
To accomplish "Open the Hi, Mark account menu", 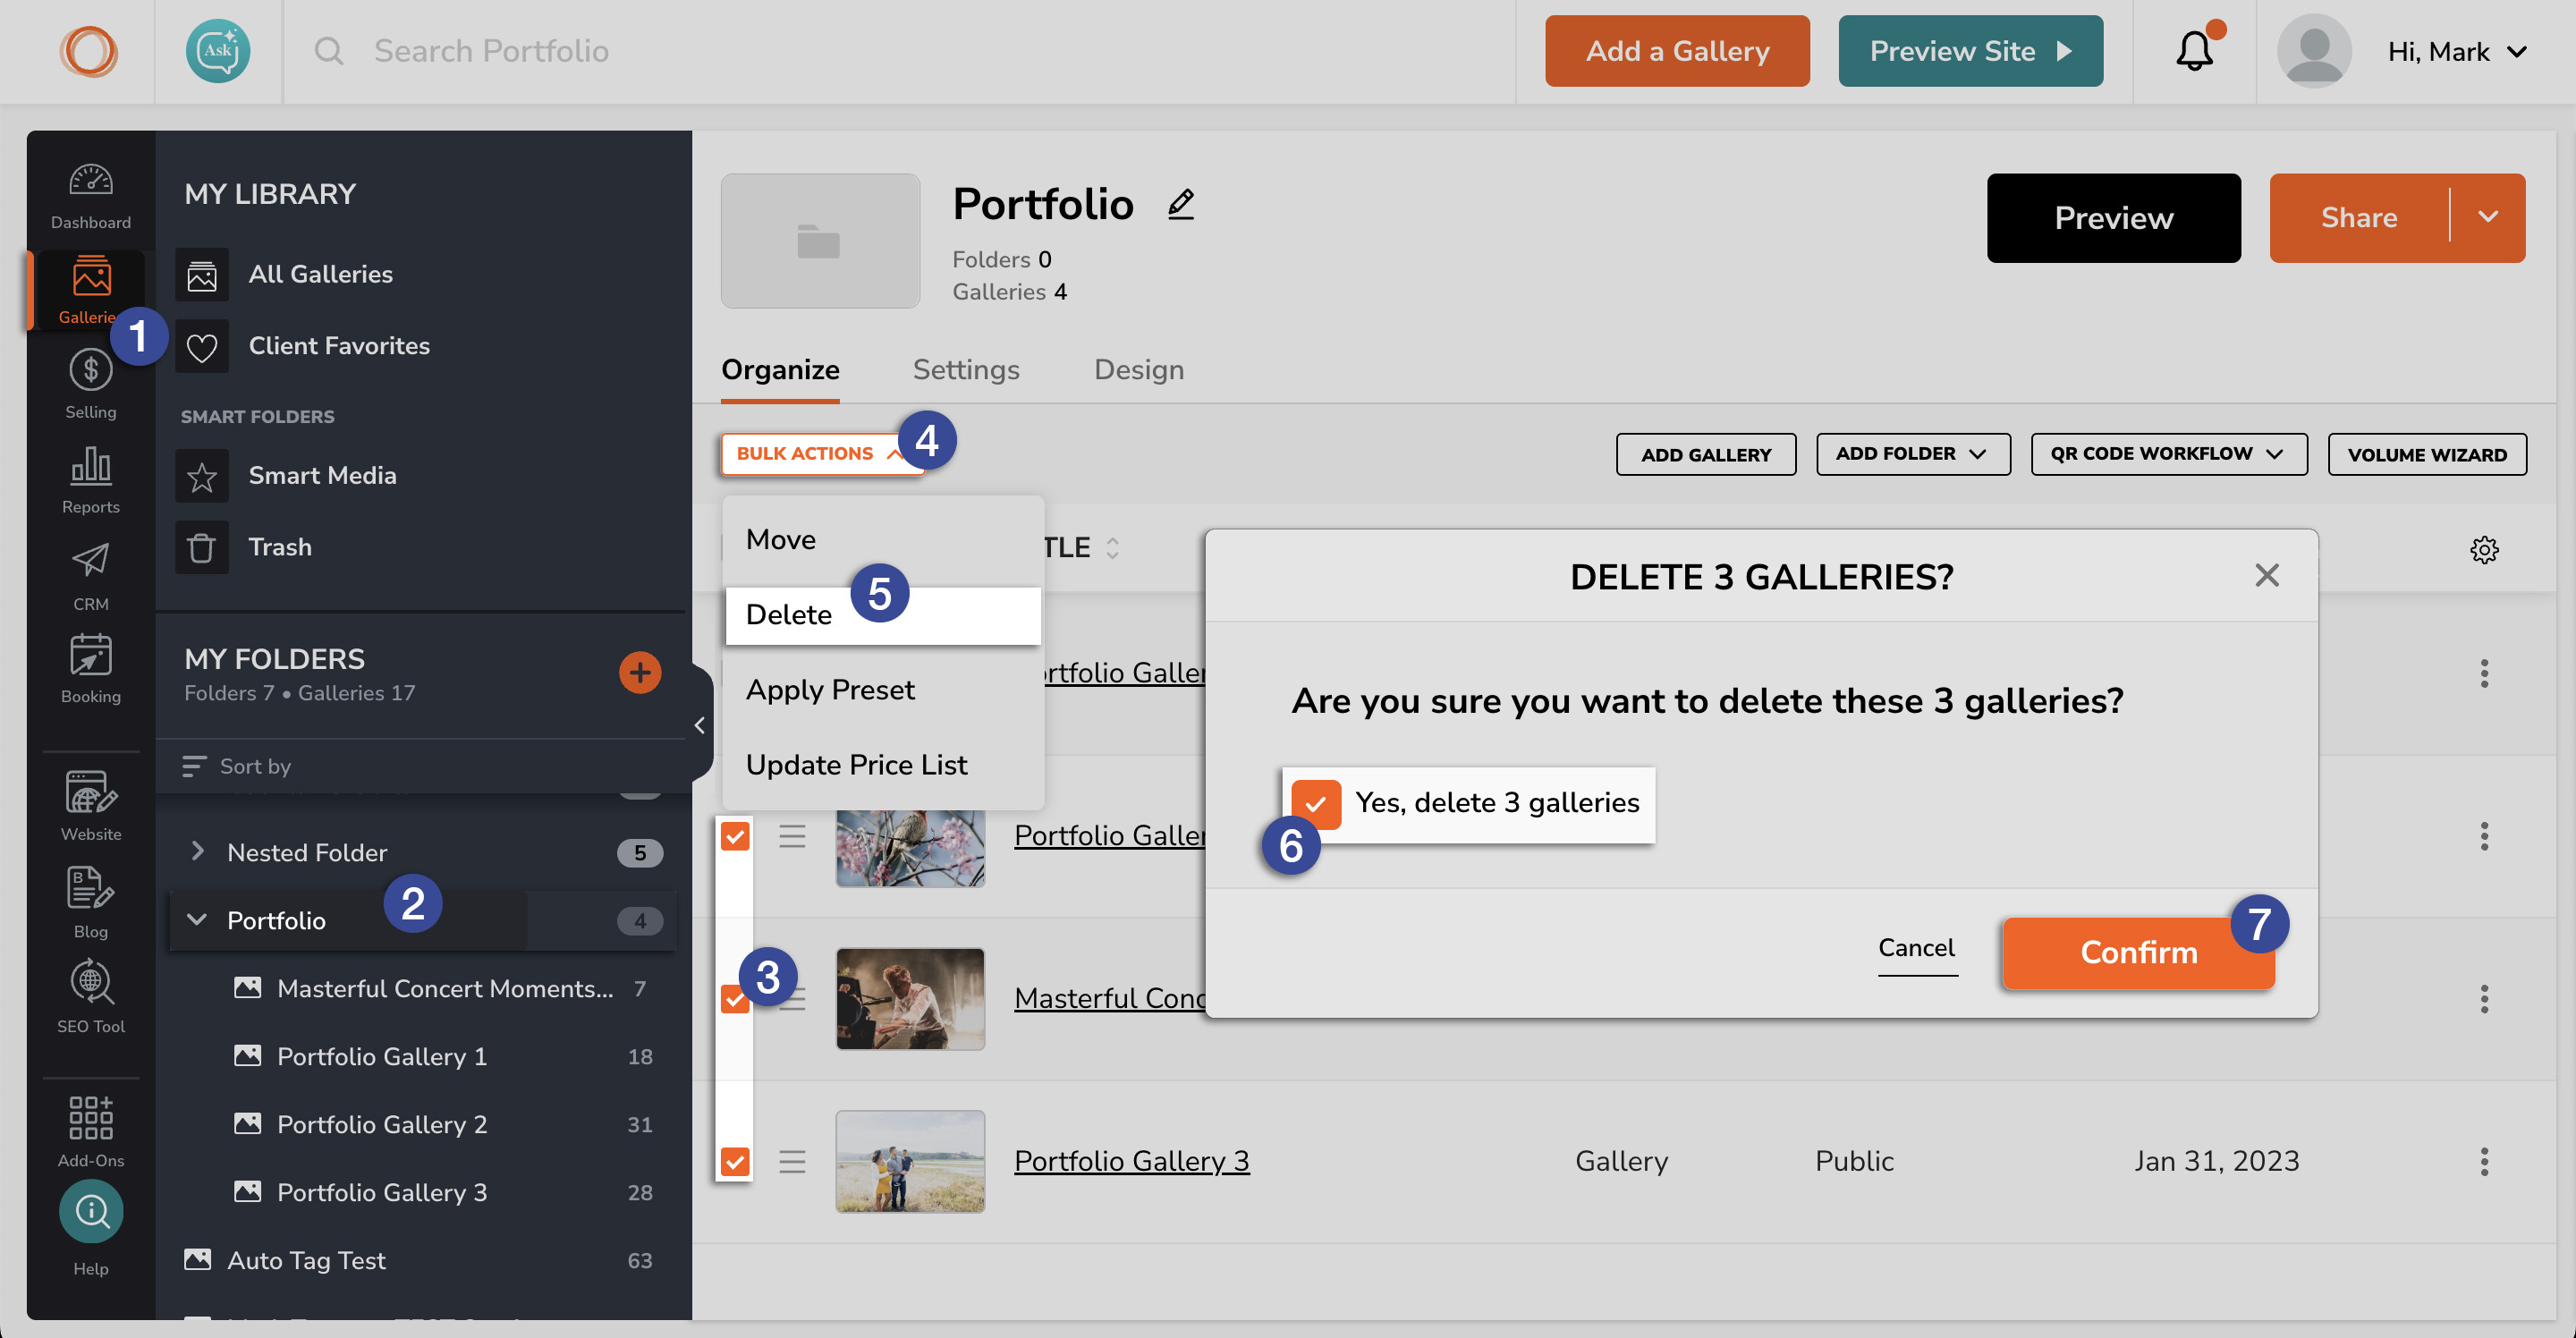I will click(2457, 52).
